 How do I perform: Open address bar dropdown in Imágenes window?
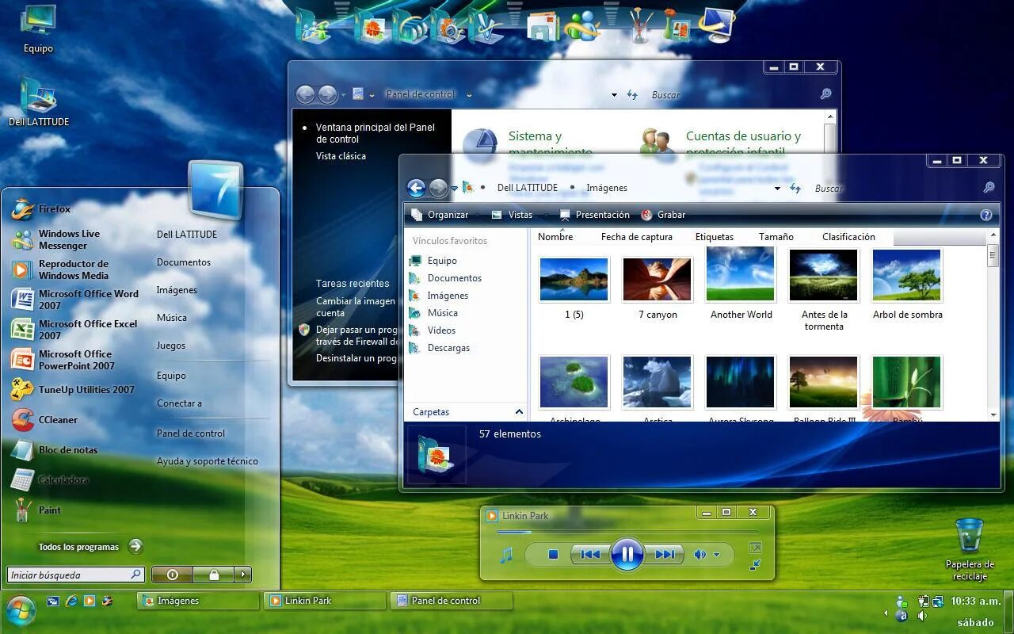coord(777,189)
